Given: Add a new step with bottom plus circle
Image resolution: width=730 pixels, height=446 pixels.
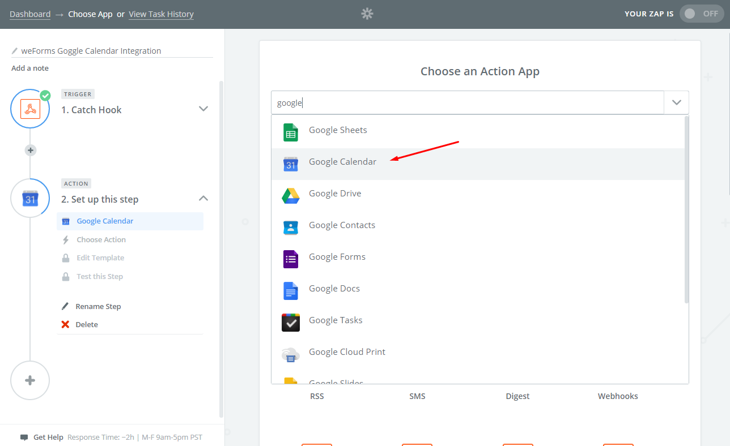Looking at the screenshot, I should point(30,380).
